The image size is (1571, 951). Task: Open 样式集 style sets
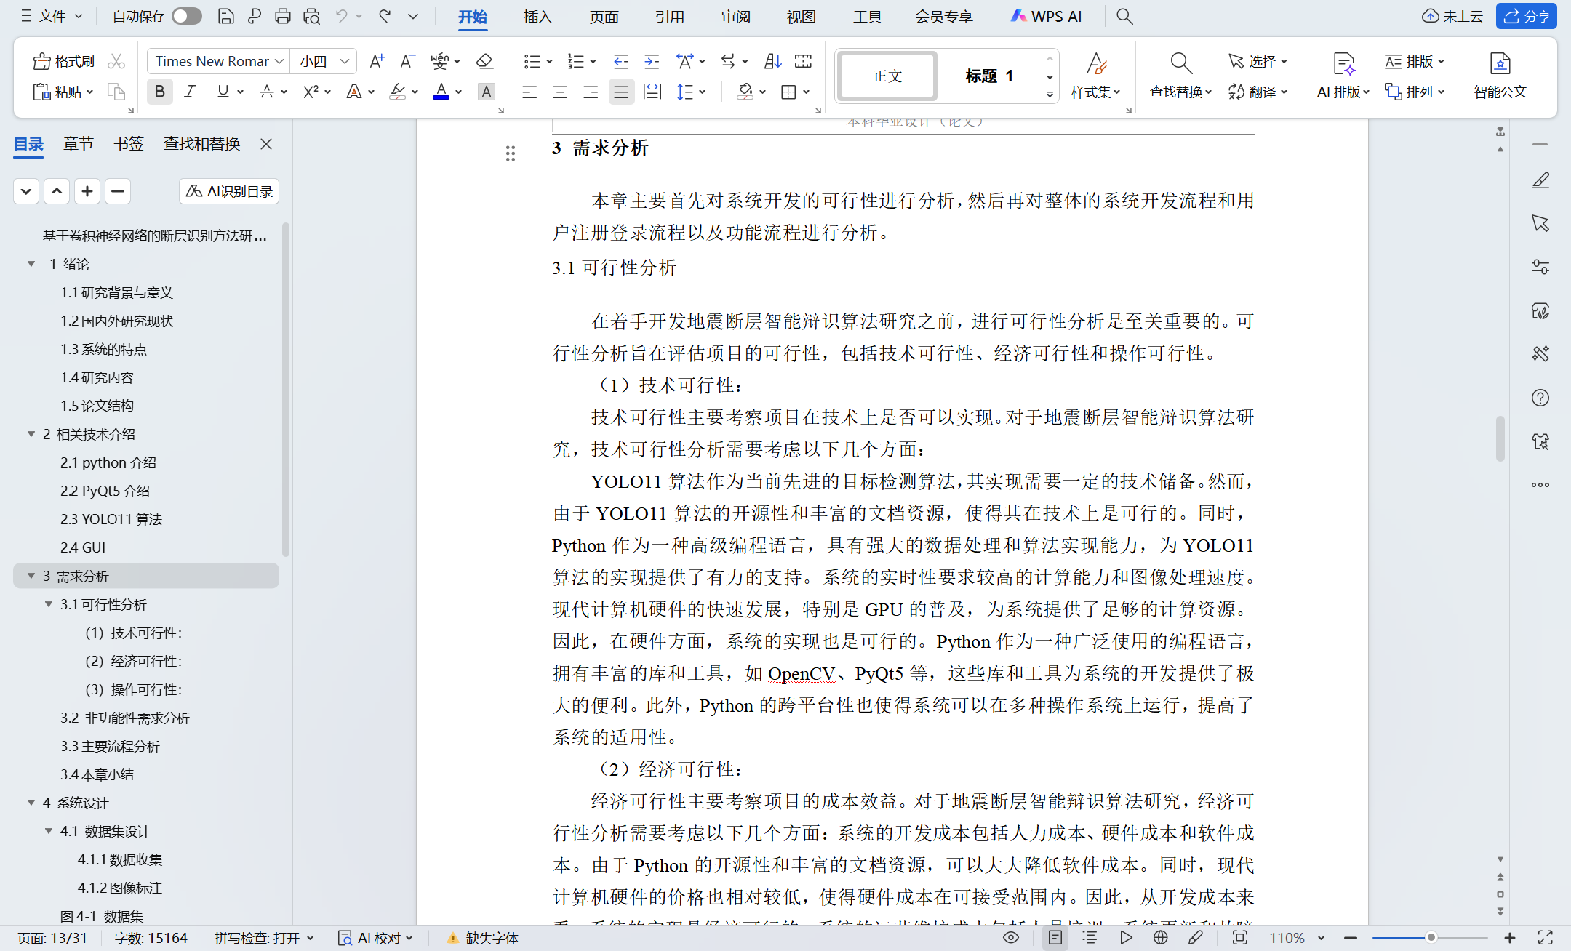coord(1096,76)
